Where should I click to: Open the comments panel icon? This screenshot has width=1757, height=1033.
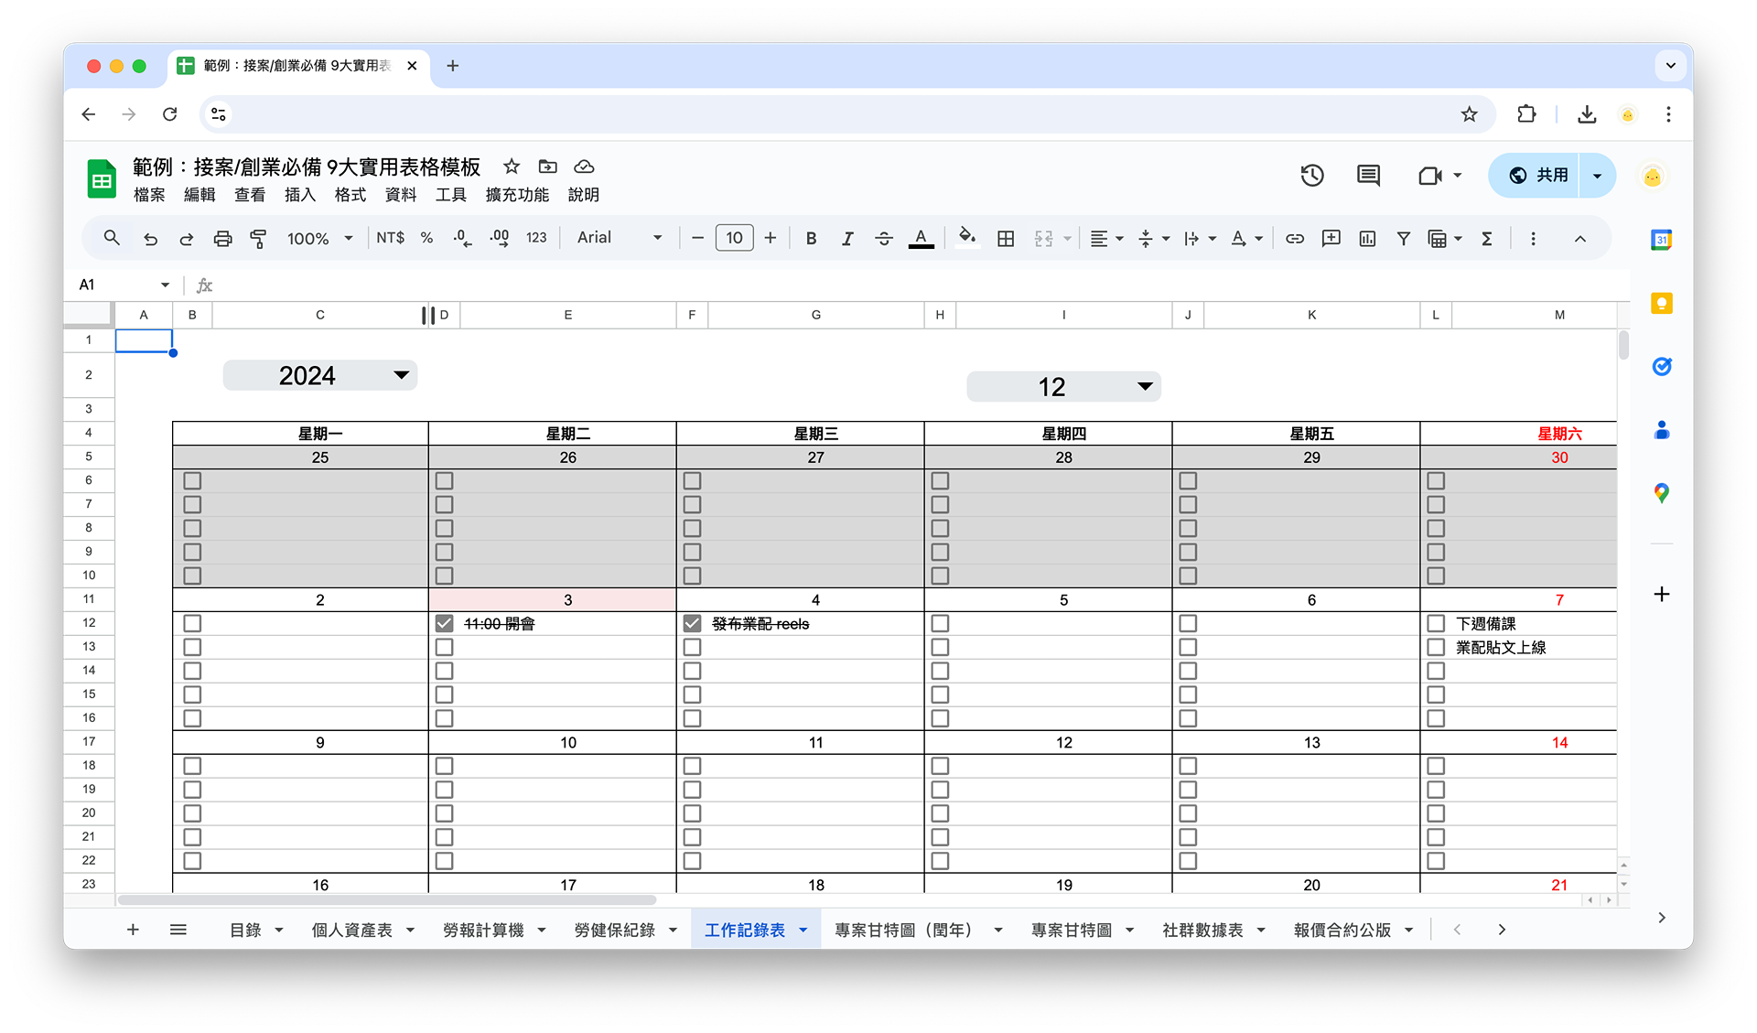coord(1368,176)
